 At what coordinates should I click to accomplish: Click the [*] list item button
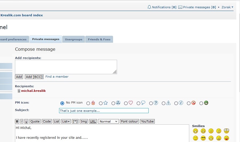pyautogui.click(x=75, y=121)
